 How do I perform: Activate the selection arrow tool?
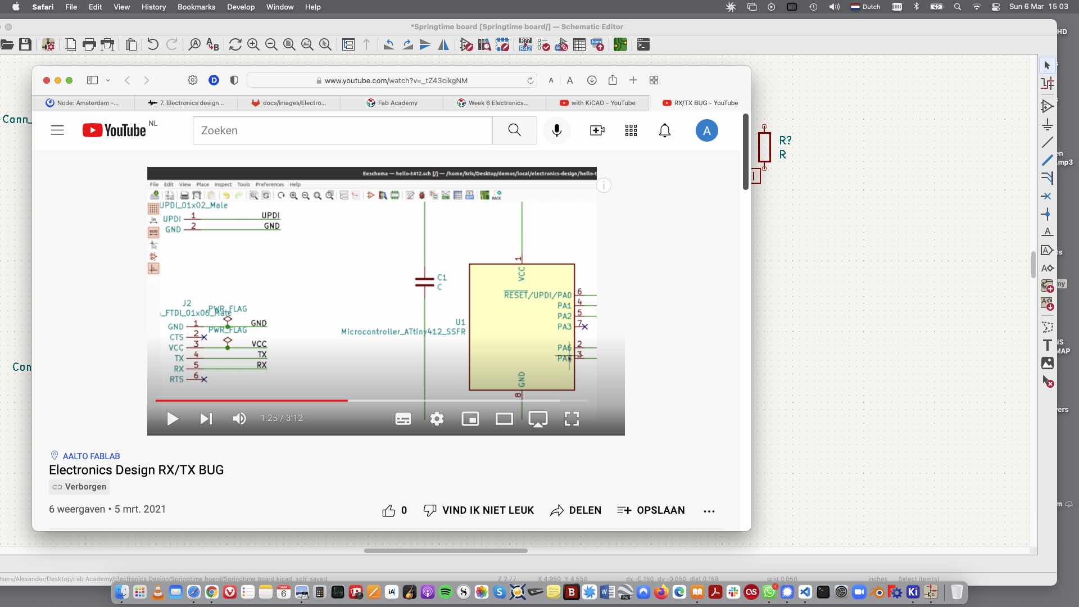pyautogui.click(x=1047, y=65)
